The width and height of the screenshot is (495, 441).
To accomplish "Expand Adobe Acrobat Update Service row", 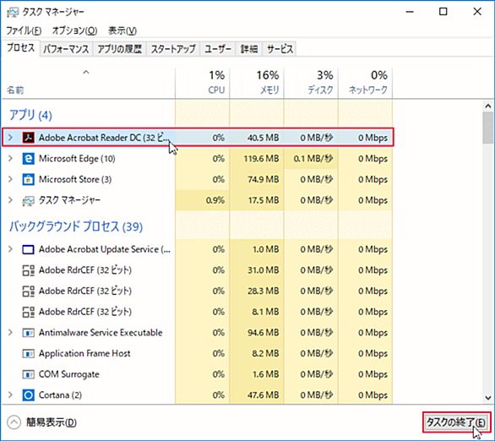I will [10, 249].
